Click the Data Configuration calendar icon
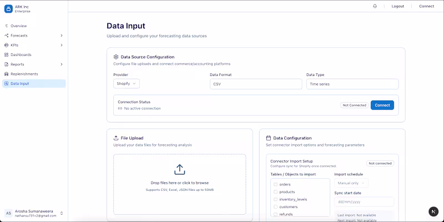The image size is (444, 222). [x=269, y=138]
